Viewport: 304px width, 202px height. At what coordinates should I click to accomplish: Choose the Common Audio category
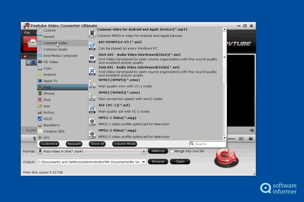pyautogui.click(x=63, y=49)
